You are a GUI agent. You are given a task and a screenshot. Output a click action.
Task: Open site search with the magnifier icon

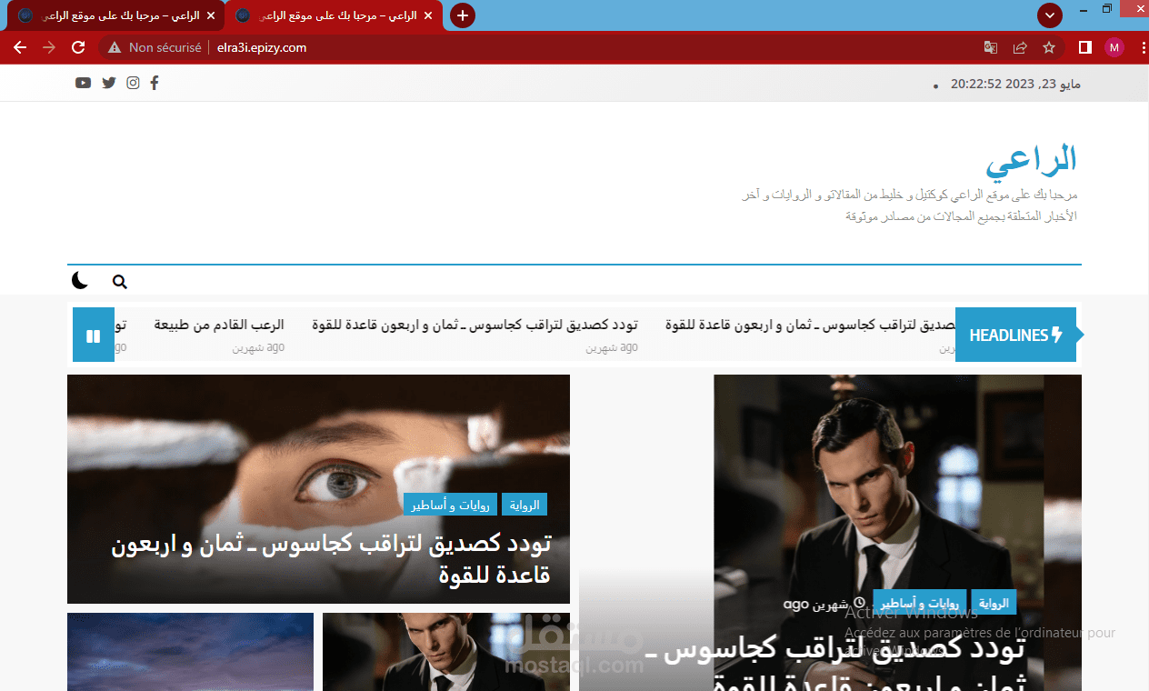click(x=119, y=282)
